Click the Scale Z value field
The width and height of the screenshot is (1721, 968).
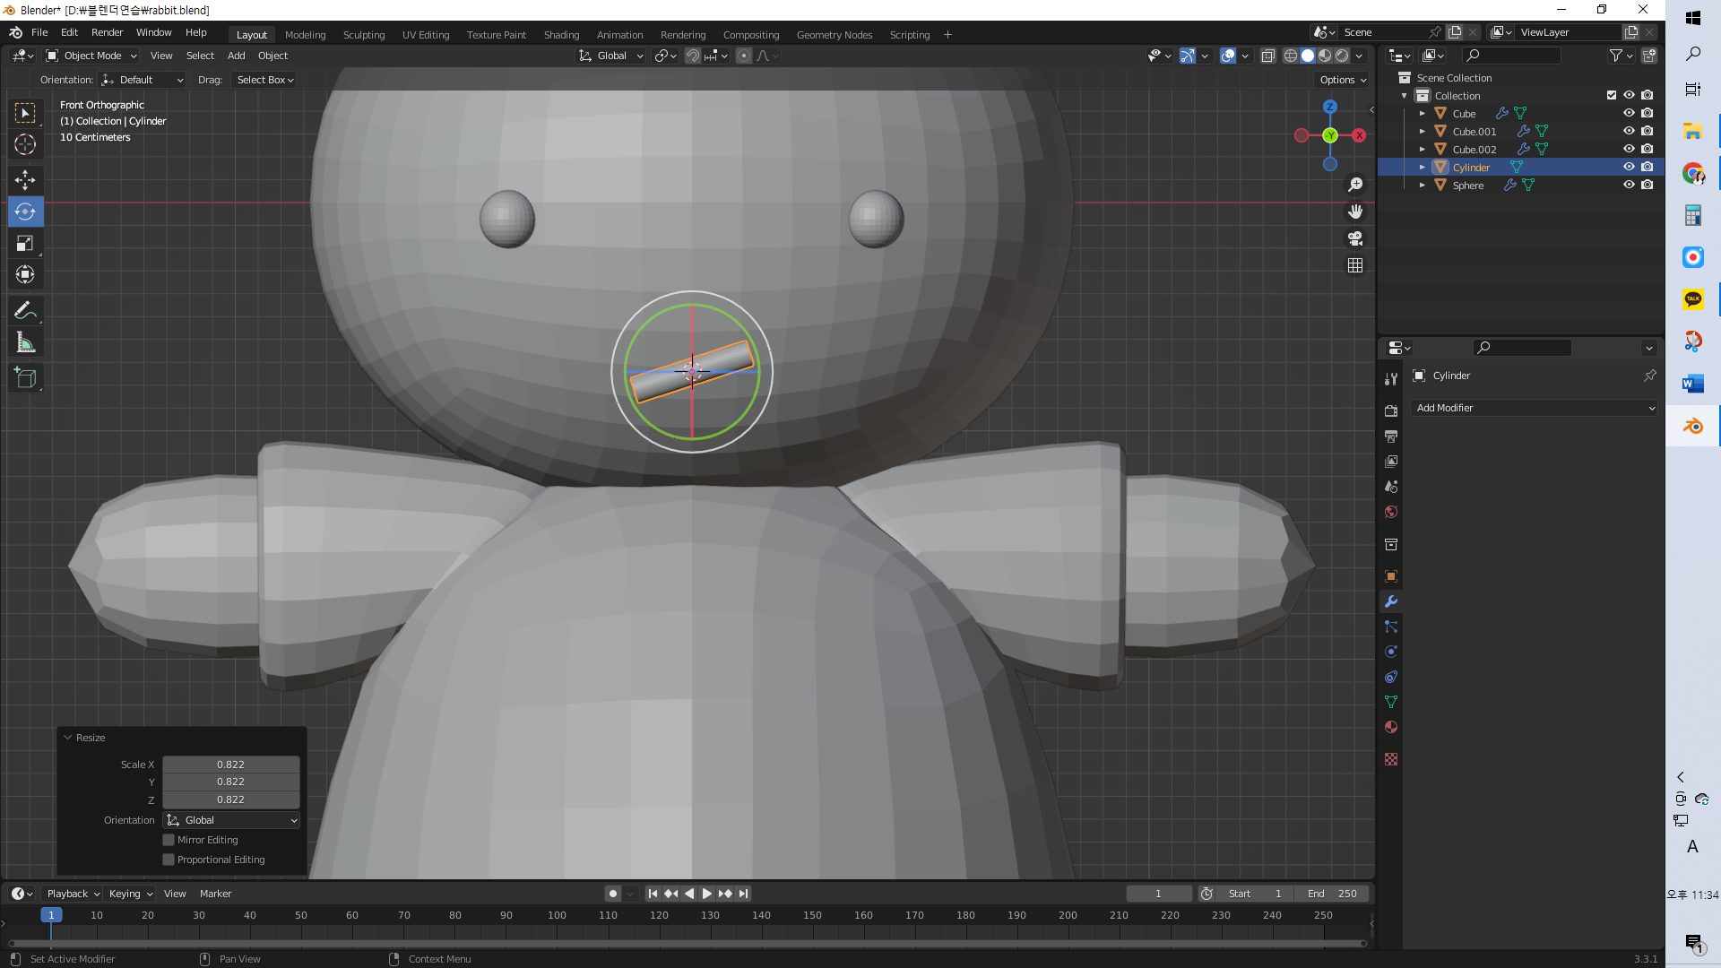click(x=230, y=799)
